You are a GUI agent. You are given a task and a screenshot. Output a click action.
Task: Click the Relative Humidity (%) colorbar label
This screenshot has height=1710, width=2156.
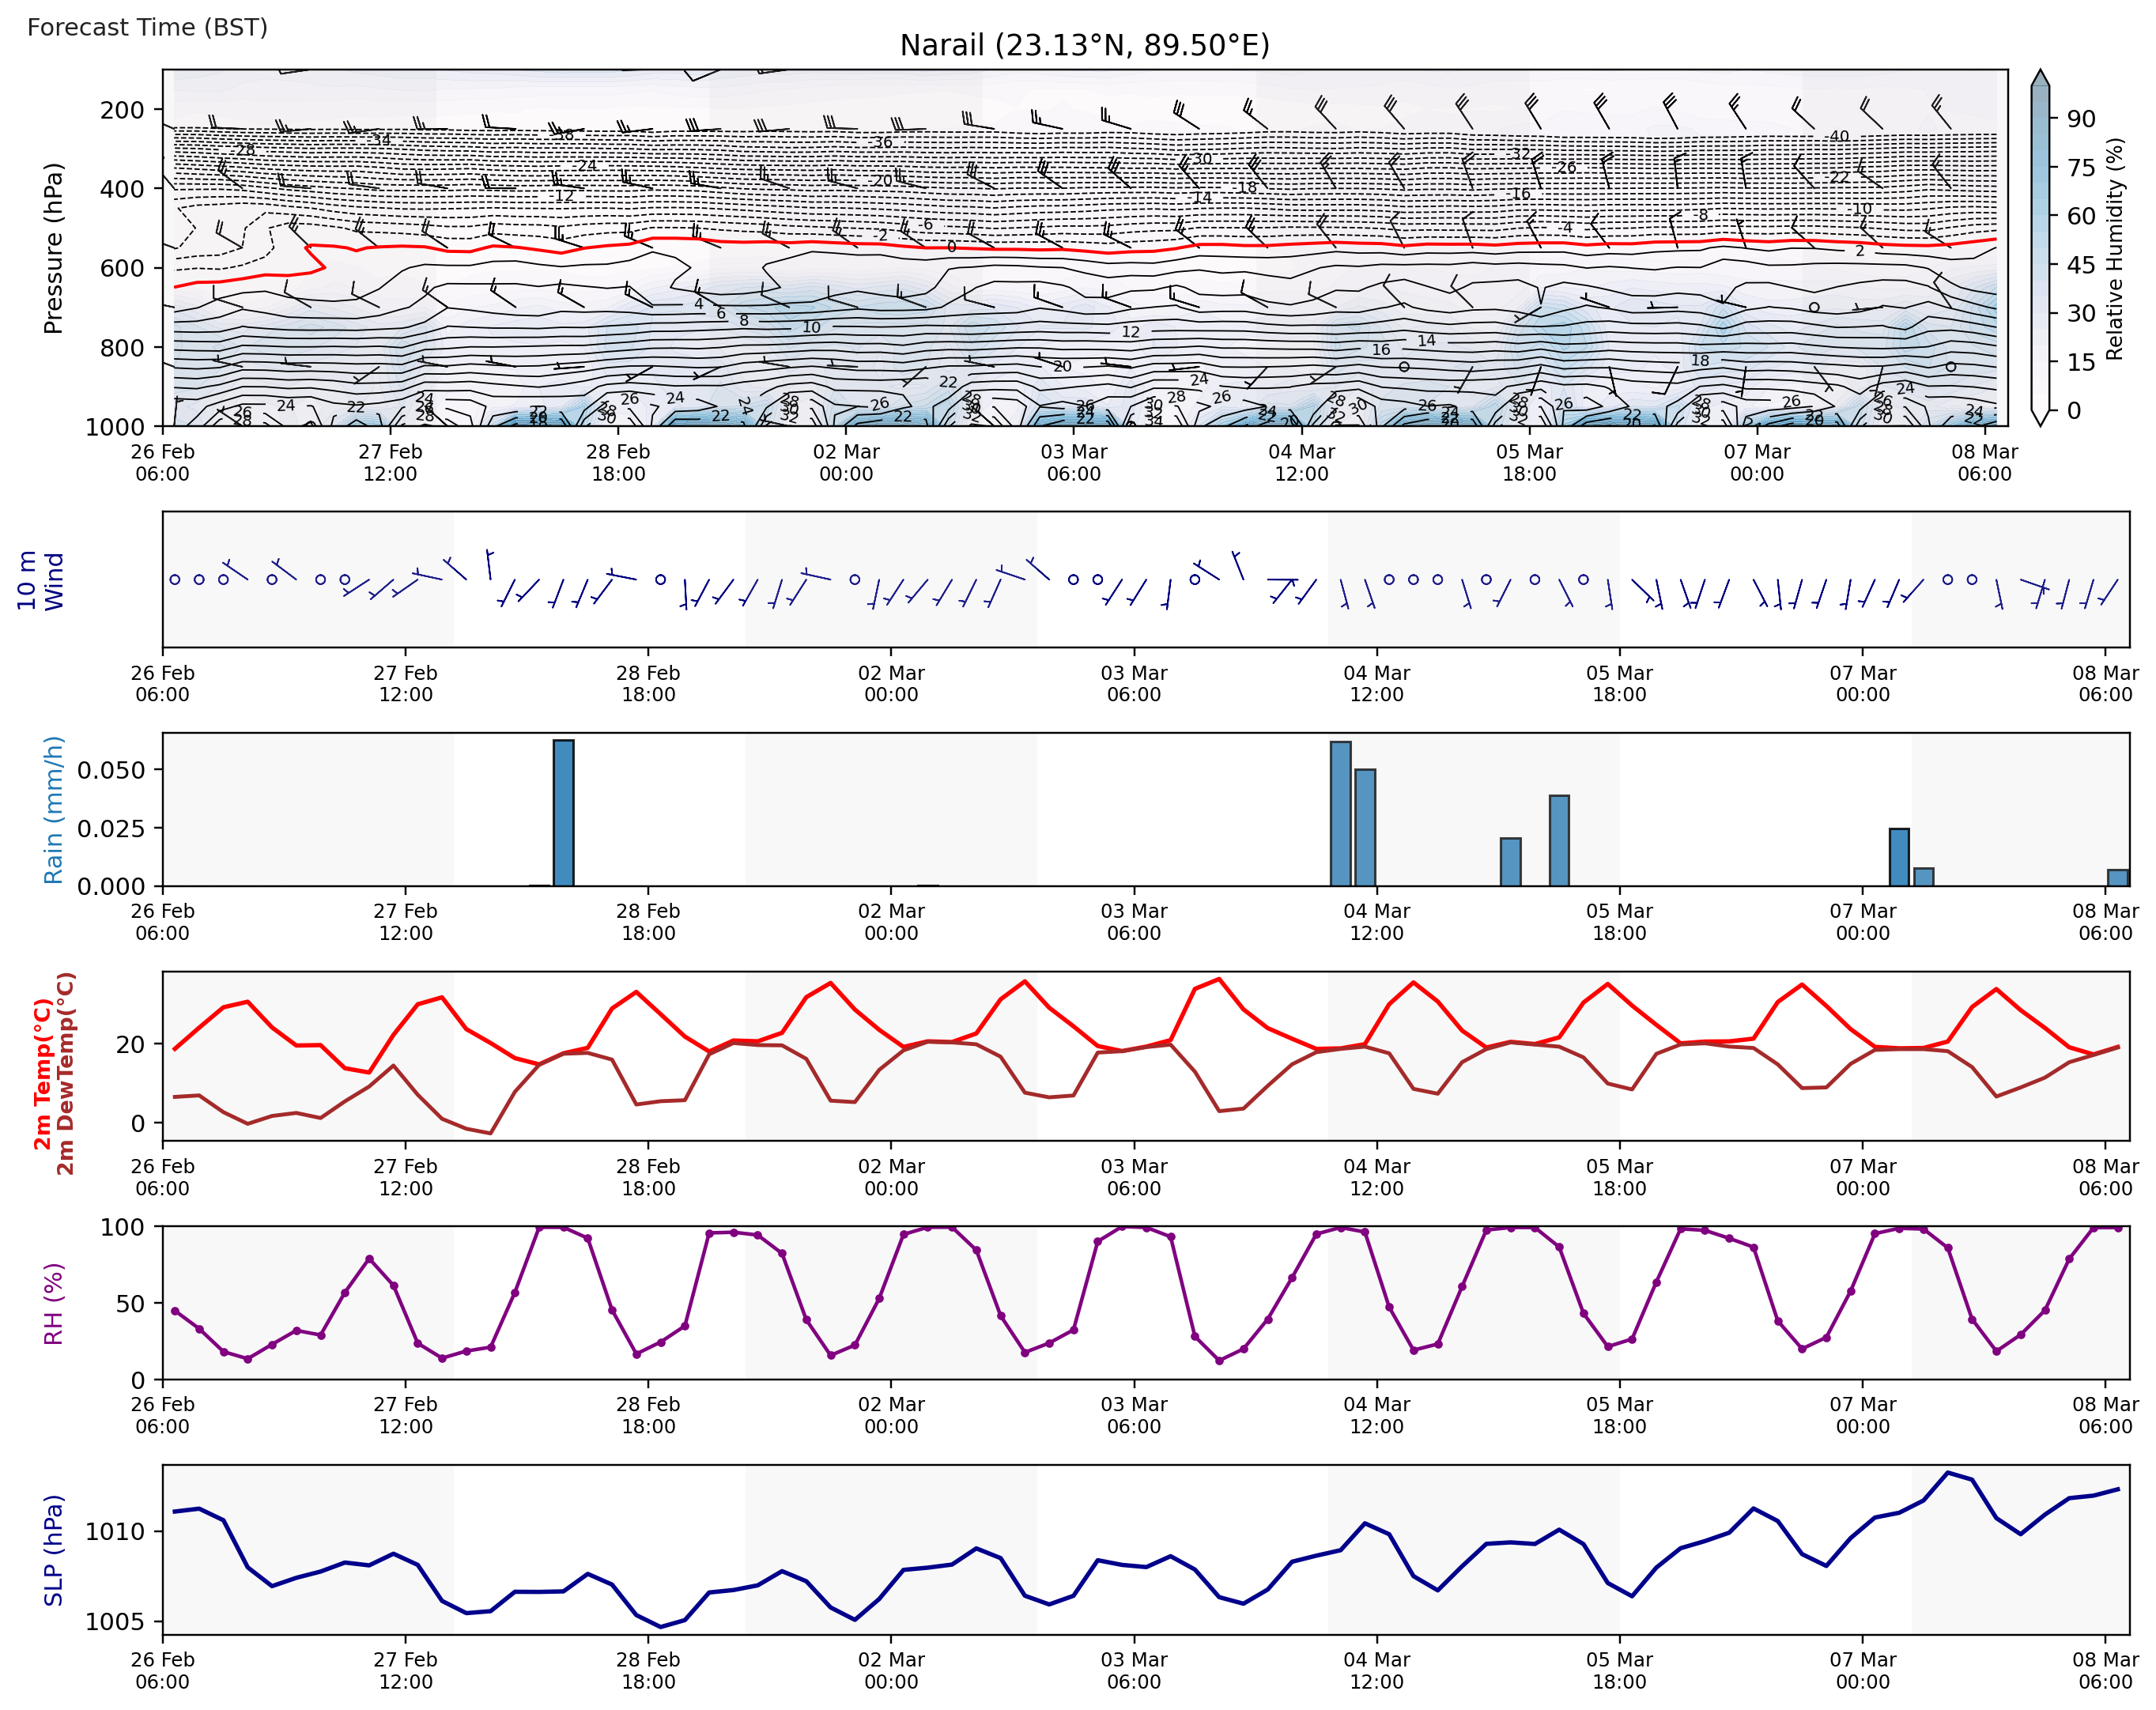tap(2114, 248)
